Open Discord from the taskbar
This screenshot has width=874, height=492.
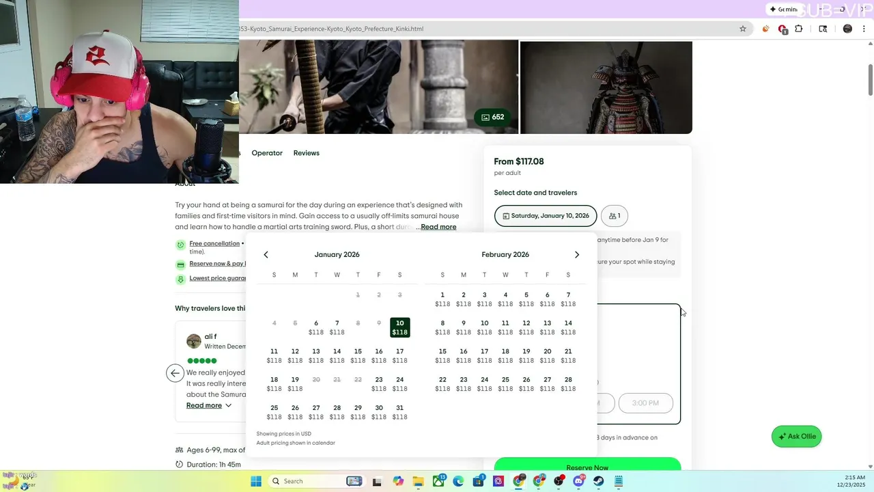tap(579, 481)
